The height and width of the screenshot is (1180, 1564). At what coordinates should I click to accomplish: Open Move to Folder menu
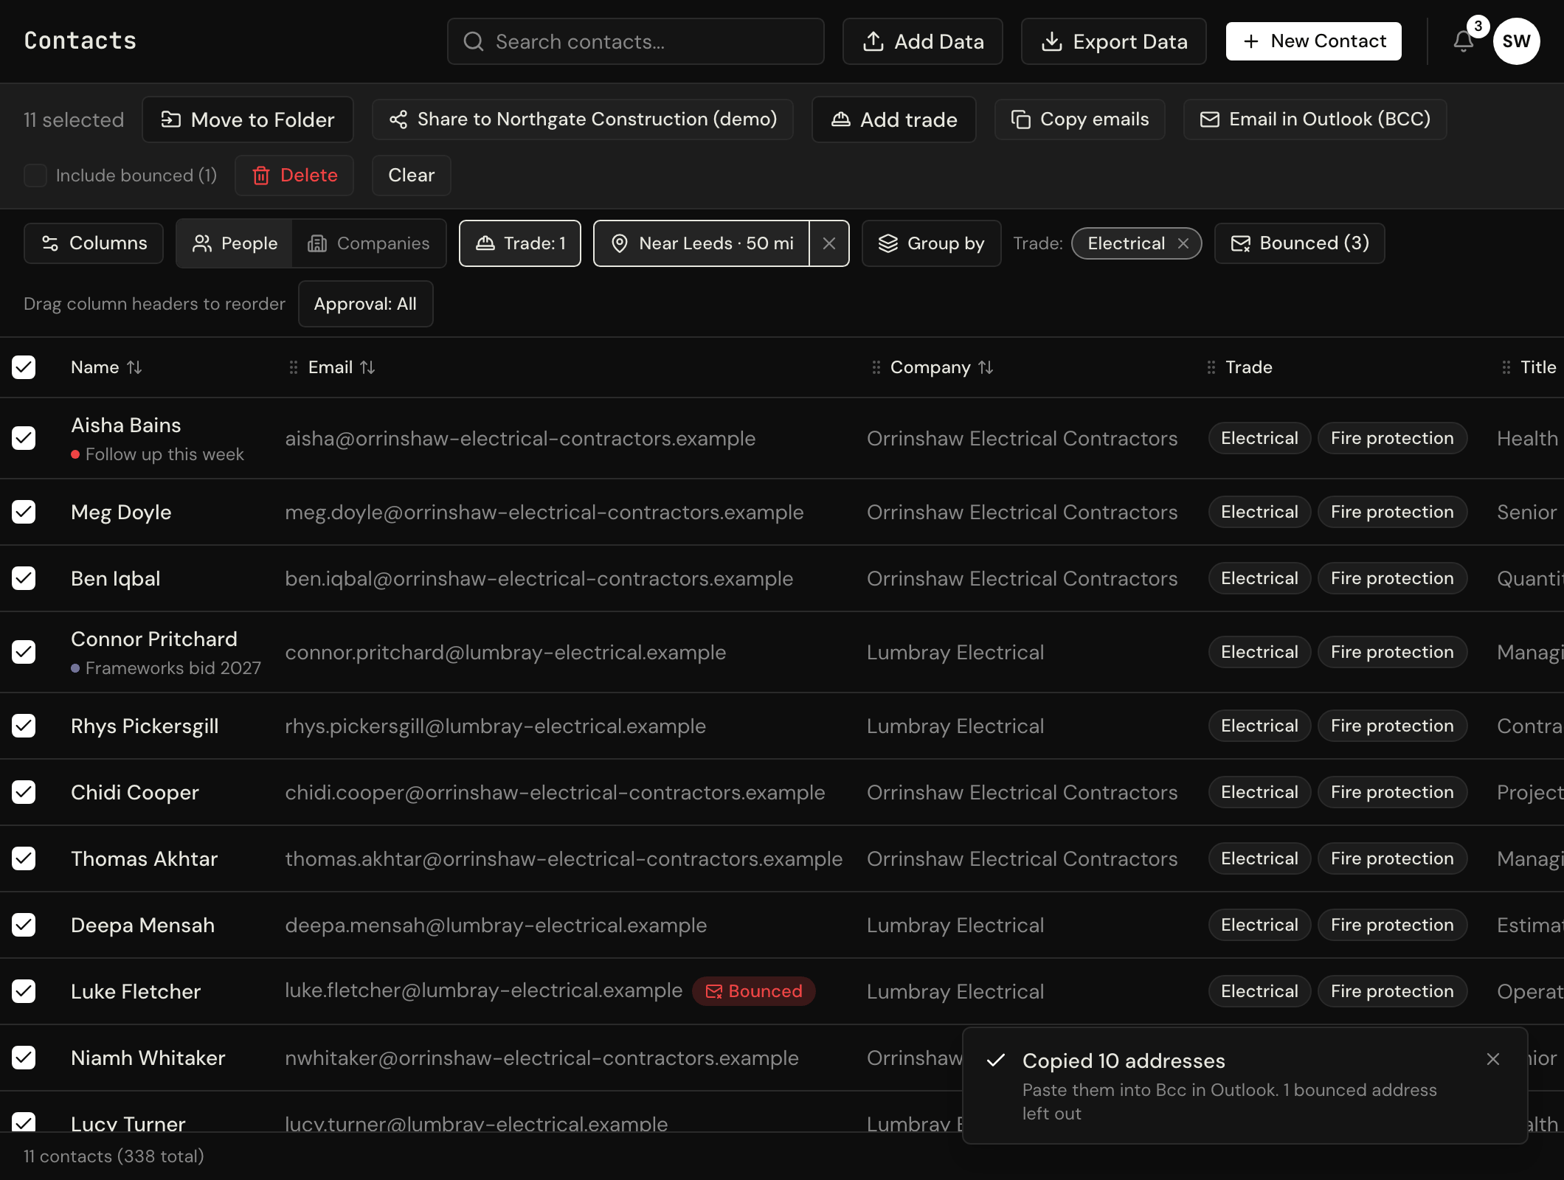tap(248, 119)
